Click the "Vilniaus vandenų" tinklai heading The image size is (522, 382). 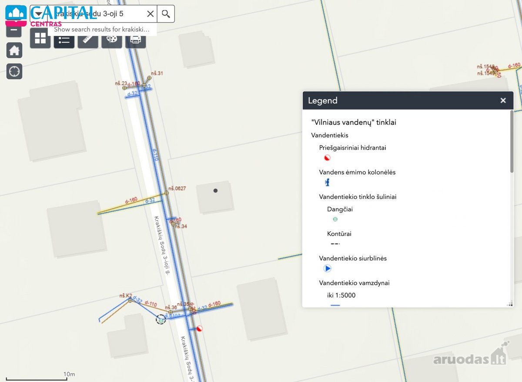tap(354, 122)
